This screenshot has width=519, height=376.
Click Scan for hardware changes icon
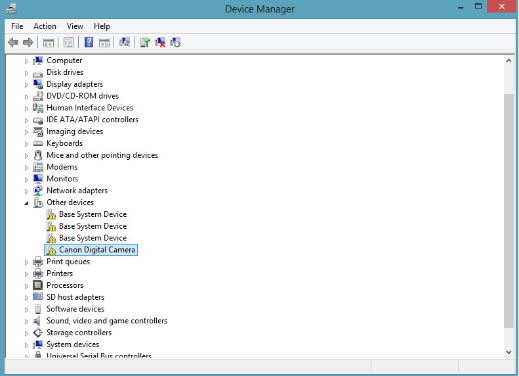pos(124,42)
